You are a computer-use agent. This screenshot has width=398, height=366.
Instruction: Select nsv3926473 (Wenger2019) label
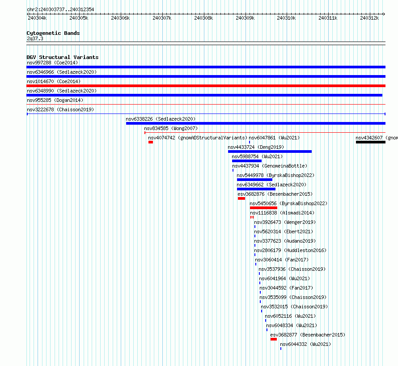[x=285, y=222]
